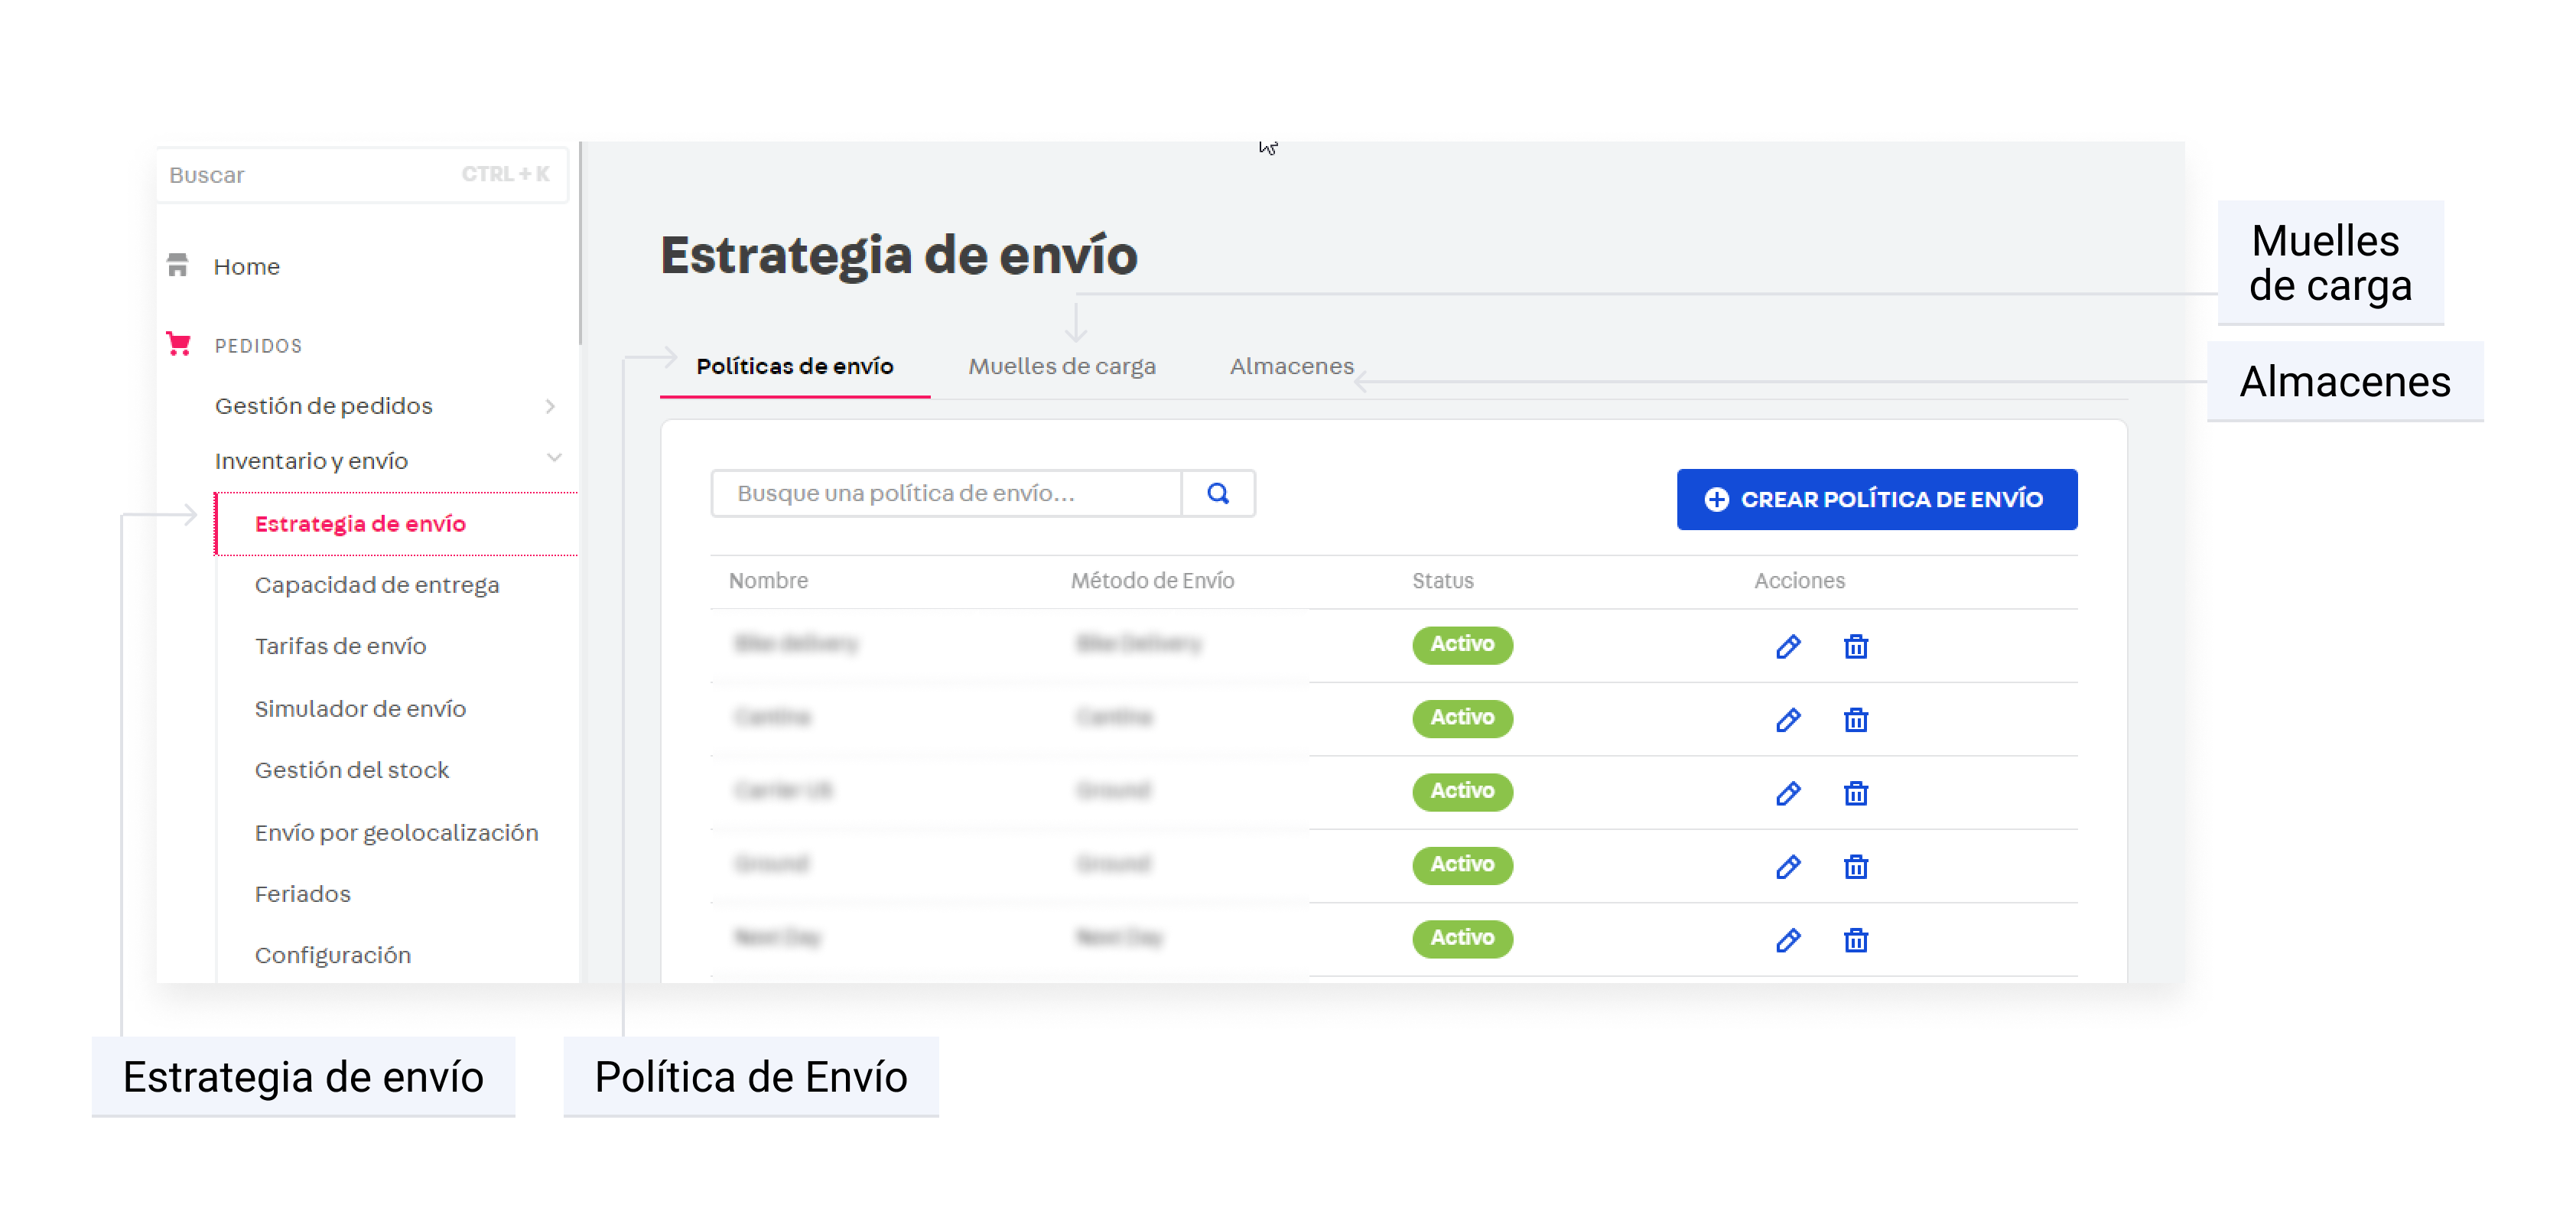
Task: Click inside the Busque una política de envío field
Action: point(940,493)
